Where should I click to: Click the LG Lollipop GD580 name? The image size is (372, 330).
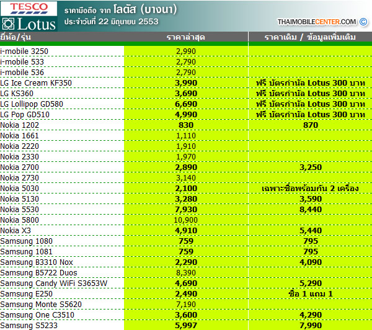pyautogui.click(x=32, y=104)
